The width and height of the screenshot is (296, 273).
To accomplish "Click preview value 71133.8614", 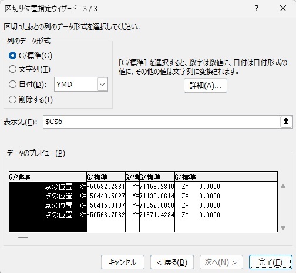I will [157, 196].
